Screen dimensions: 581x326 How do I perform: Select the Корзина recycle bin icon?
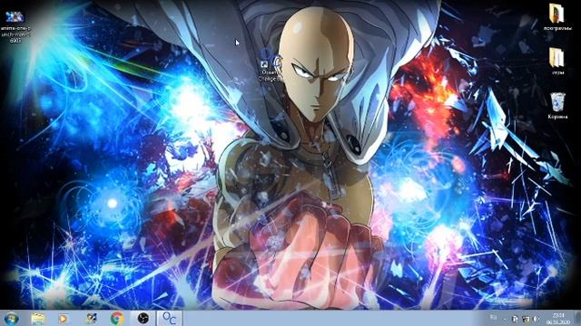click(x=557, y=106)
